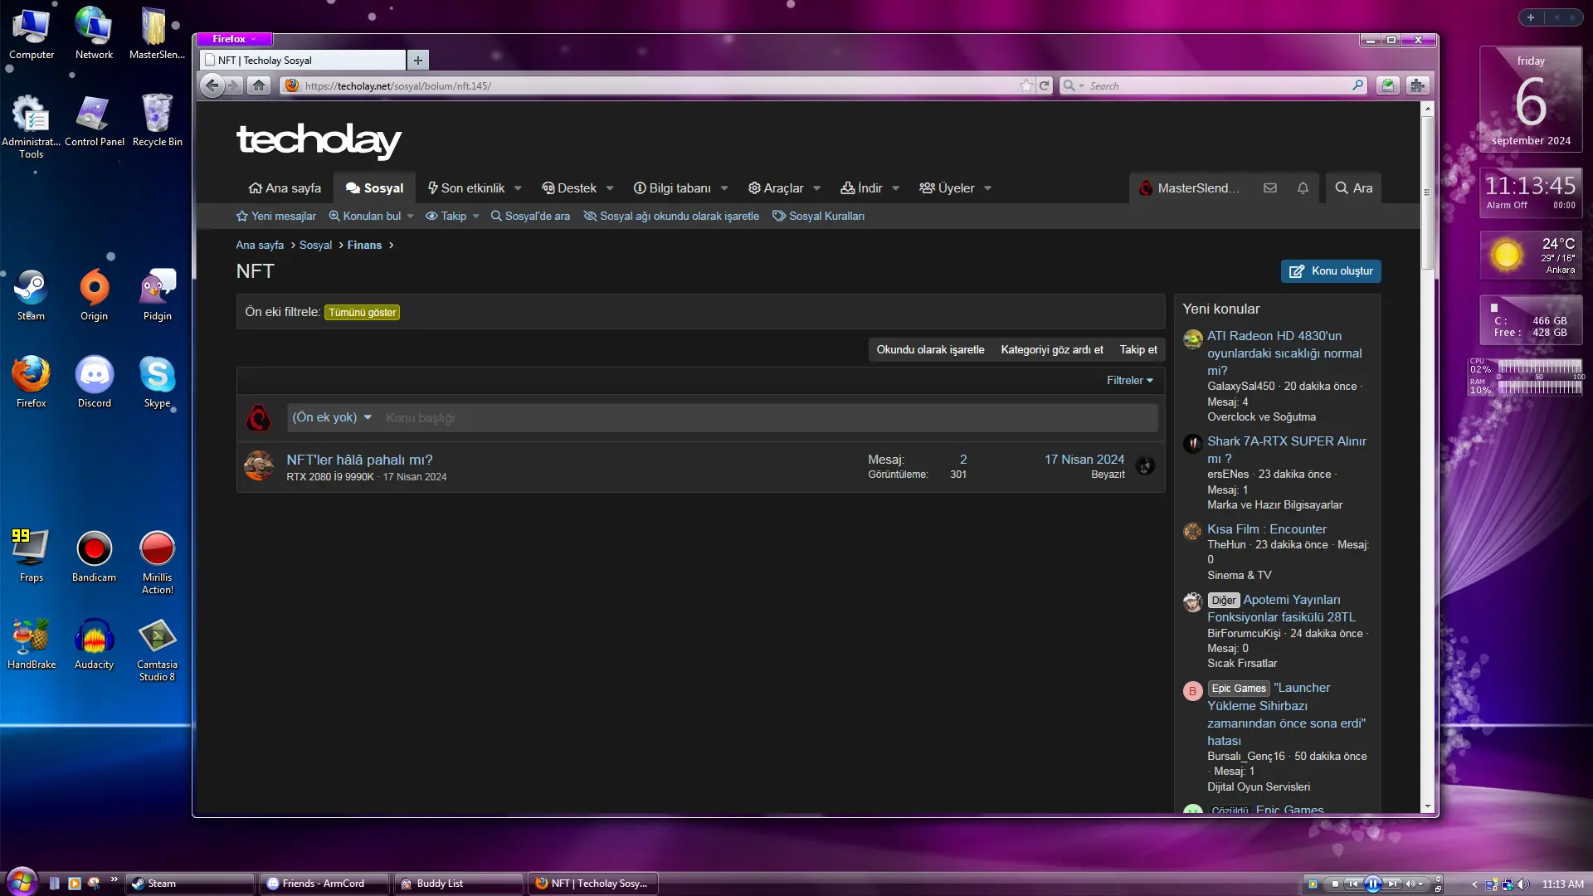Screen dimensions: 1593x896
Task: Select Camtasia Studio 8 desktop icon
Action: tap(157, 650)
